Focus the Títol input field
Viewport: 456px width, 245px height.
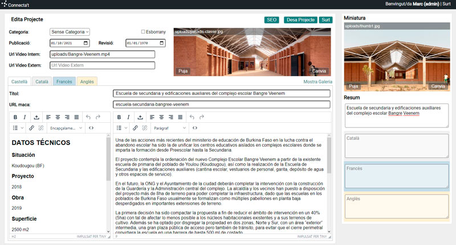click(222, 93)
